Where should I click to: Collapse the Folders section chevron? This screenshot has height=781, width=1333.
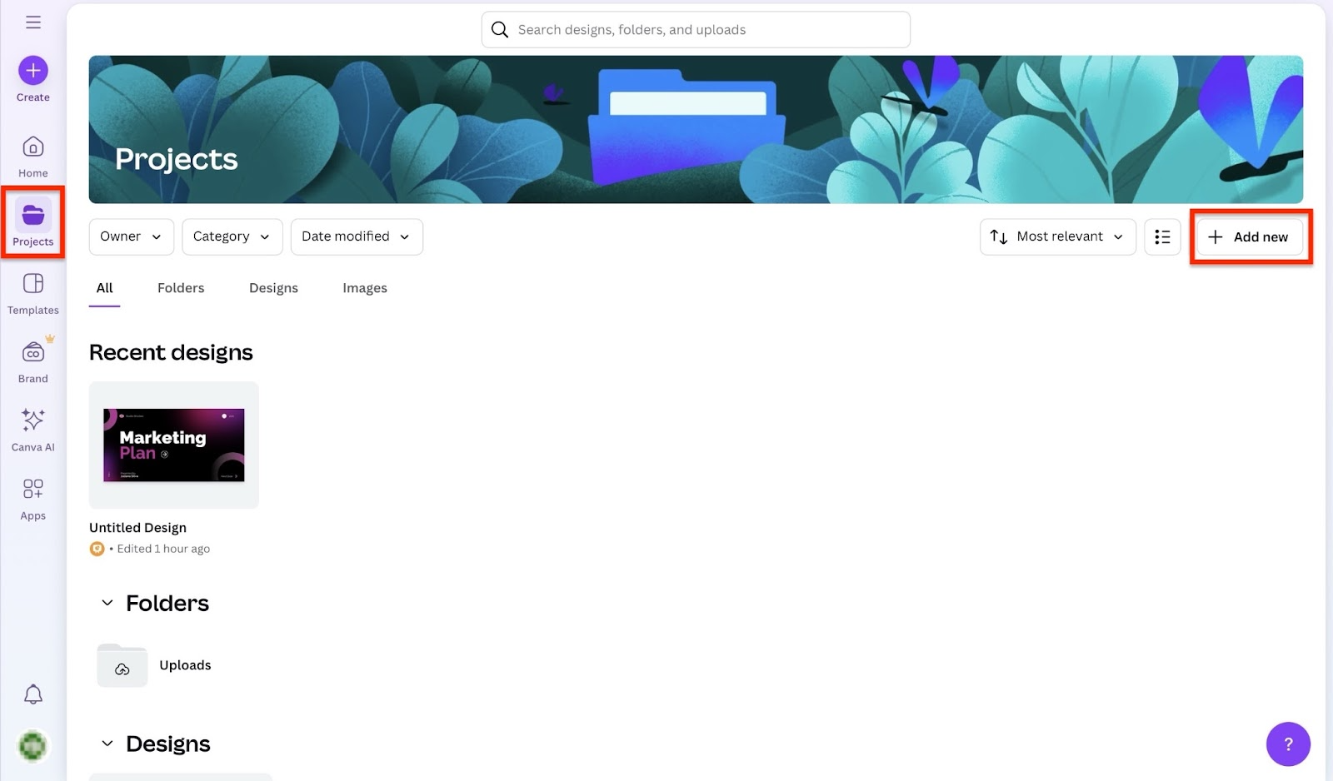click(x=107, y=604)
